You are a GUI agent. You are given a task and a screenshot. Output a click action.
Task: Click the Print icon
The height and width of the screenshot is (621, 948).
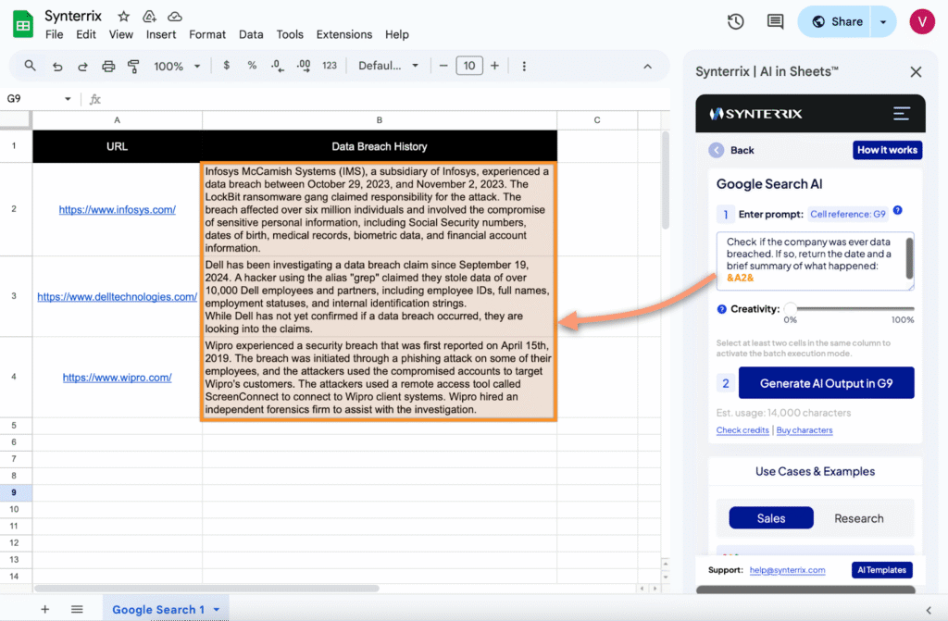pos(108,66)
